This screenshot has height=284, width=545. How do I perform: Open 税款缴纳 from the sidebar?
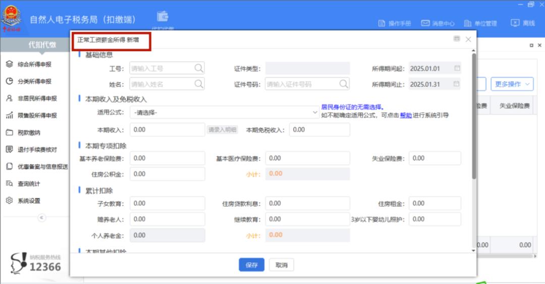[x=29, y=133]
